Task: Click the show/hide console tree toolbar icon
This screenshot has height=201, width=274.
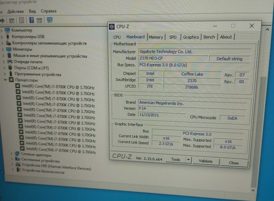Action: pos(12,21)
